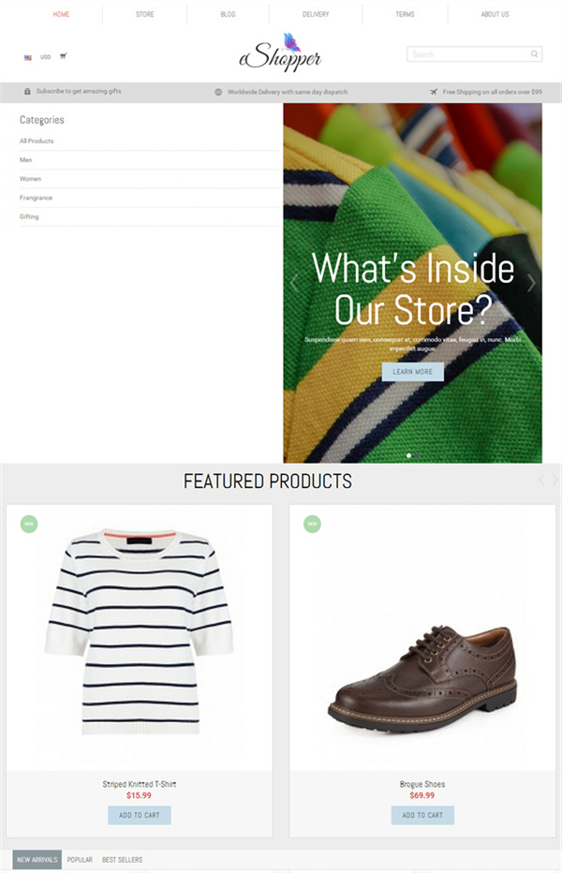Click the globe Worldwide Delivery icon
The image size is (562, 873).
[218, 92]
